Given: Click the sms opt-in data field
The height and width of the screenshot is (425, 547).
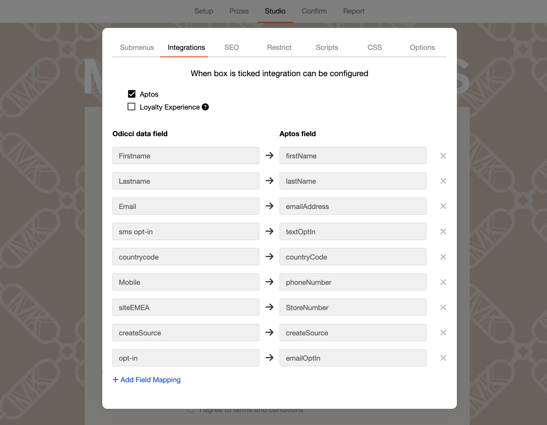Looking at the screenshot, I should pos(186,232).
